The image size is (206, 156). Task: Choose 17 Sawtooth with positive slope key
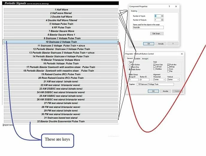(x=61, y=67)
